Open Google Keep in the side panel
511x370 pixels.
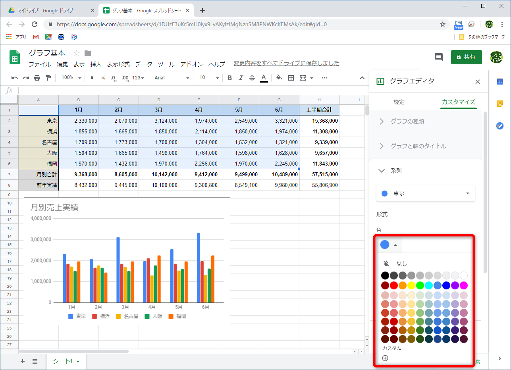click(500, 104)
